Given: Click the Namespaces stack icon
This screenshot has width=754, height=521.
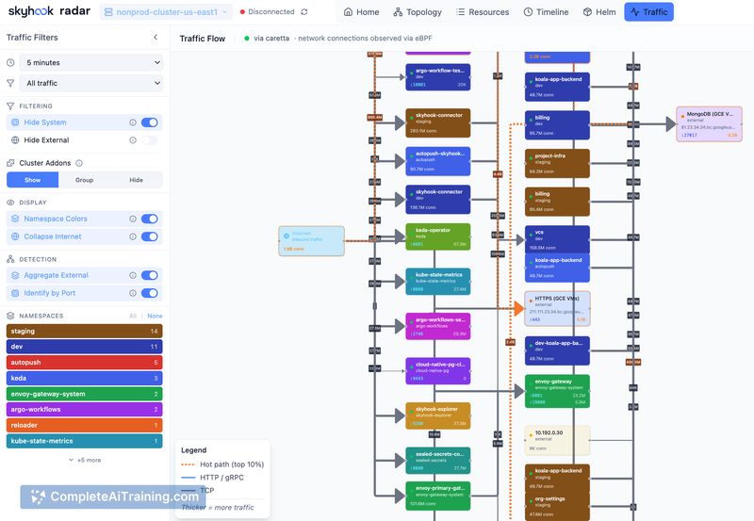Looking at the screenshot, I should (10, 316).
